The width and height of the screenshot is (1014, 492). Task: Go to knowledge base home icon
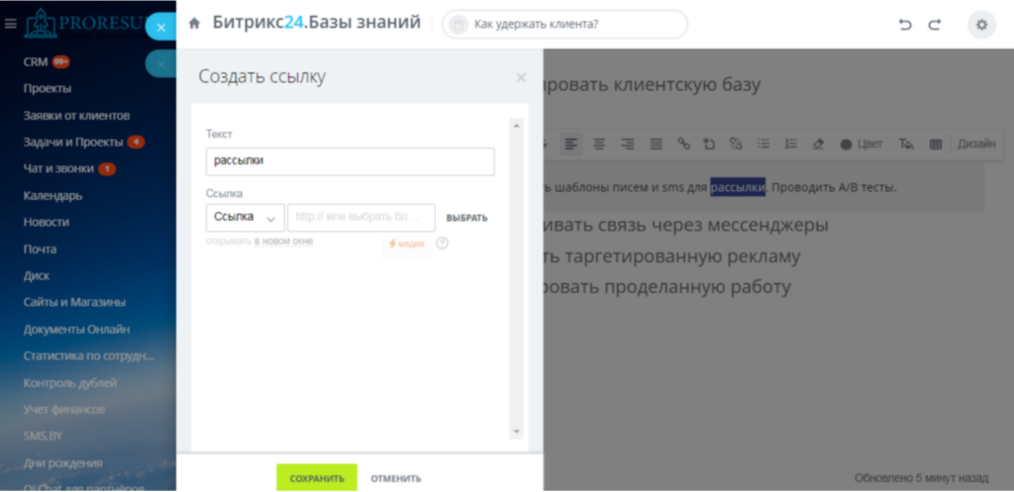(194, 24)
